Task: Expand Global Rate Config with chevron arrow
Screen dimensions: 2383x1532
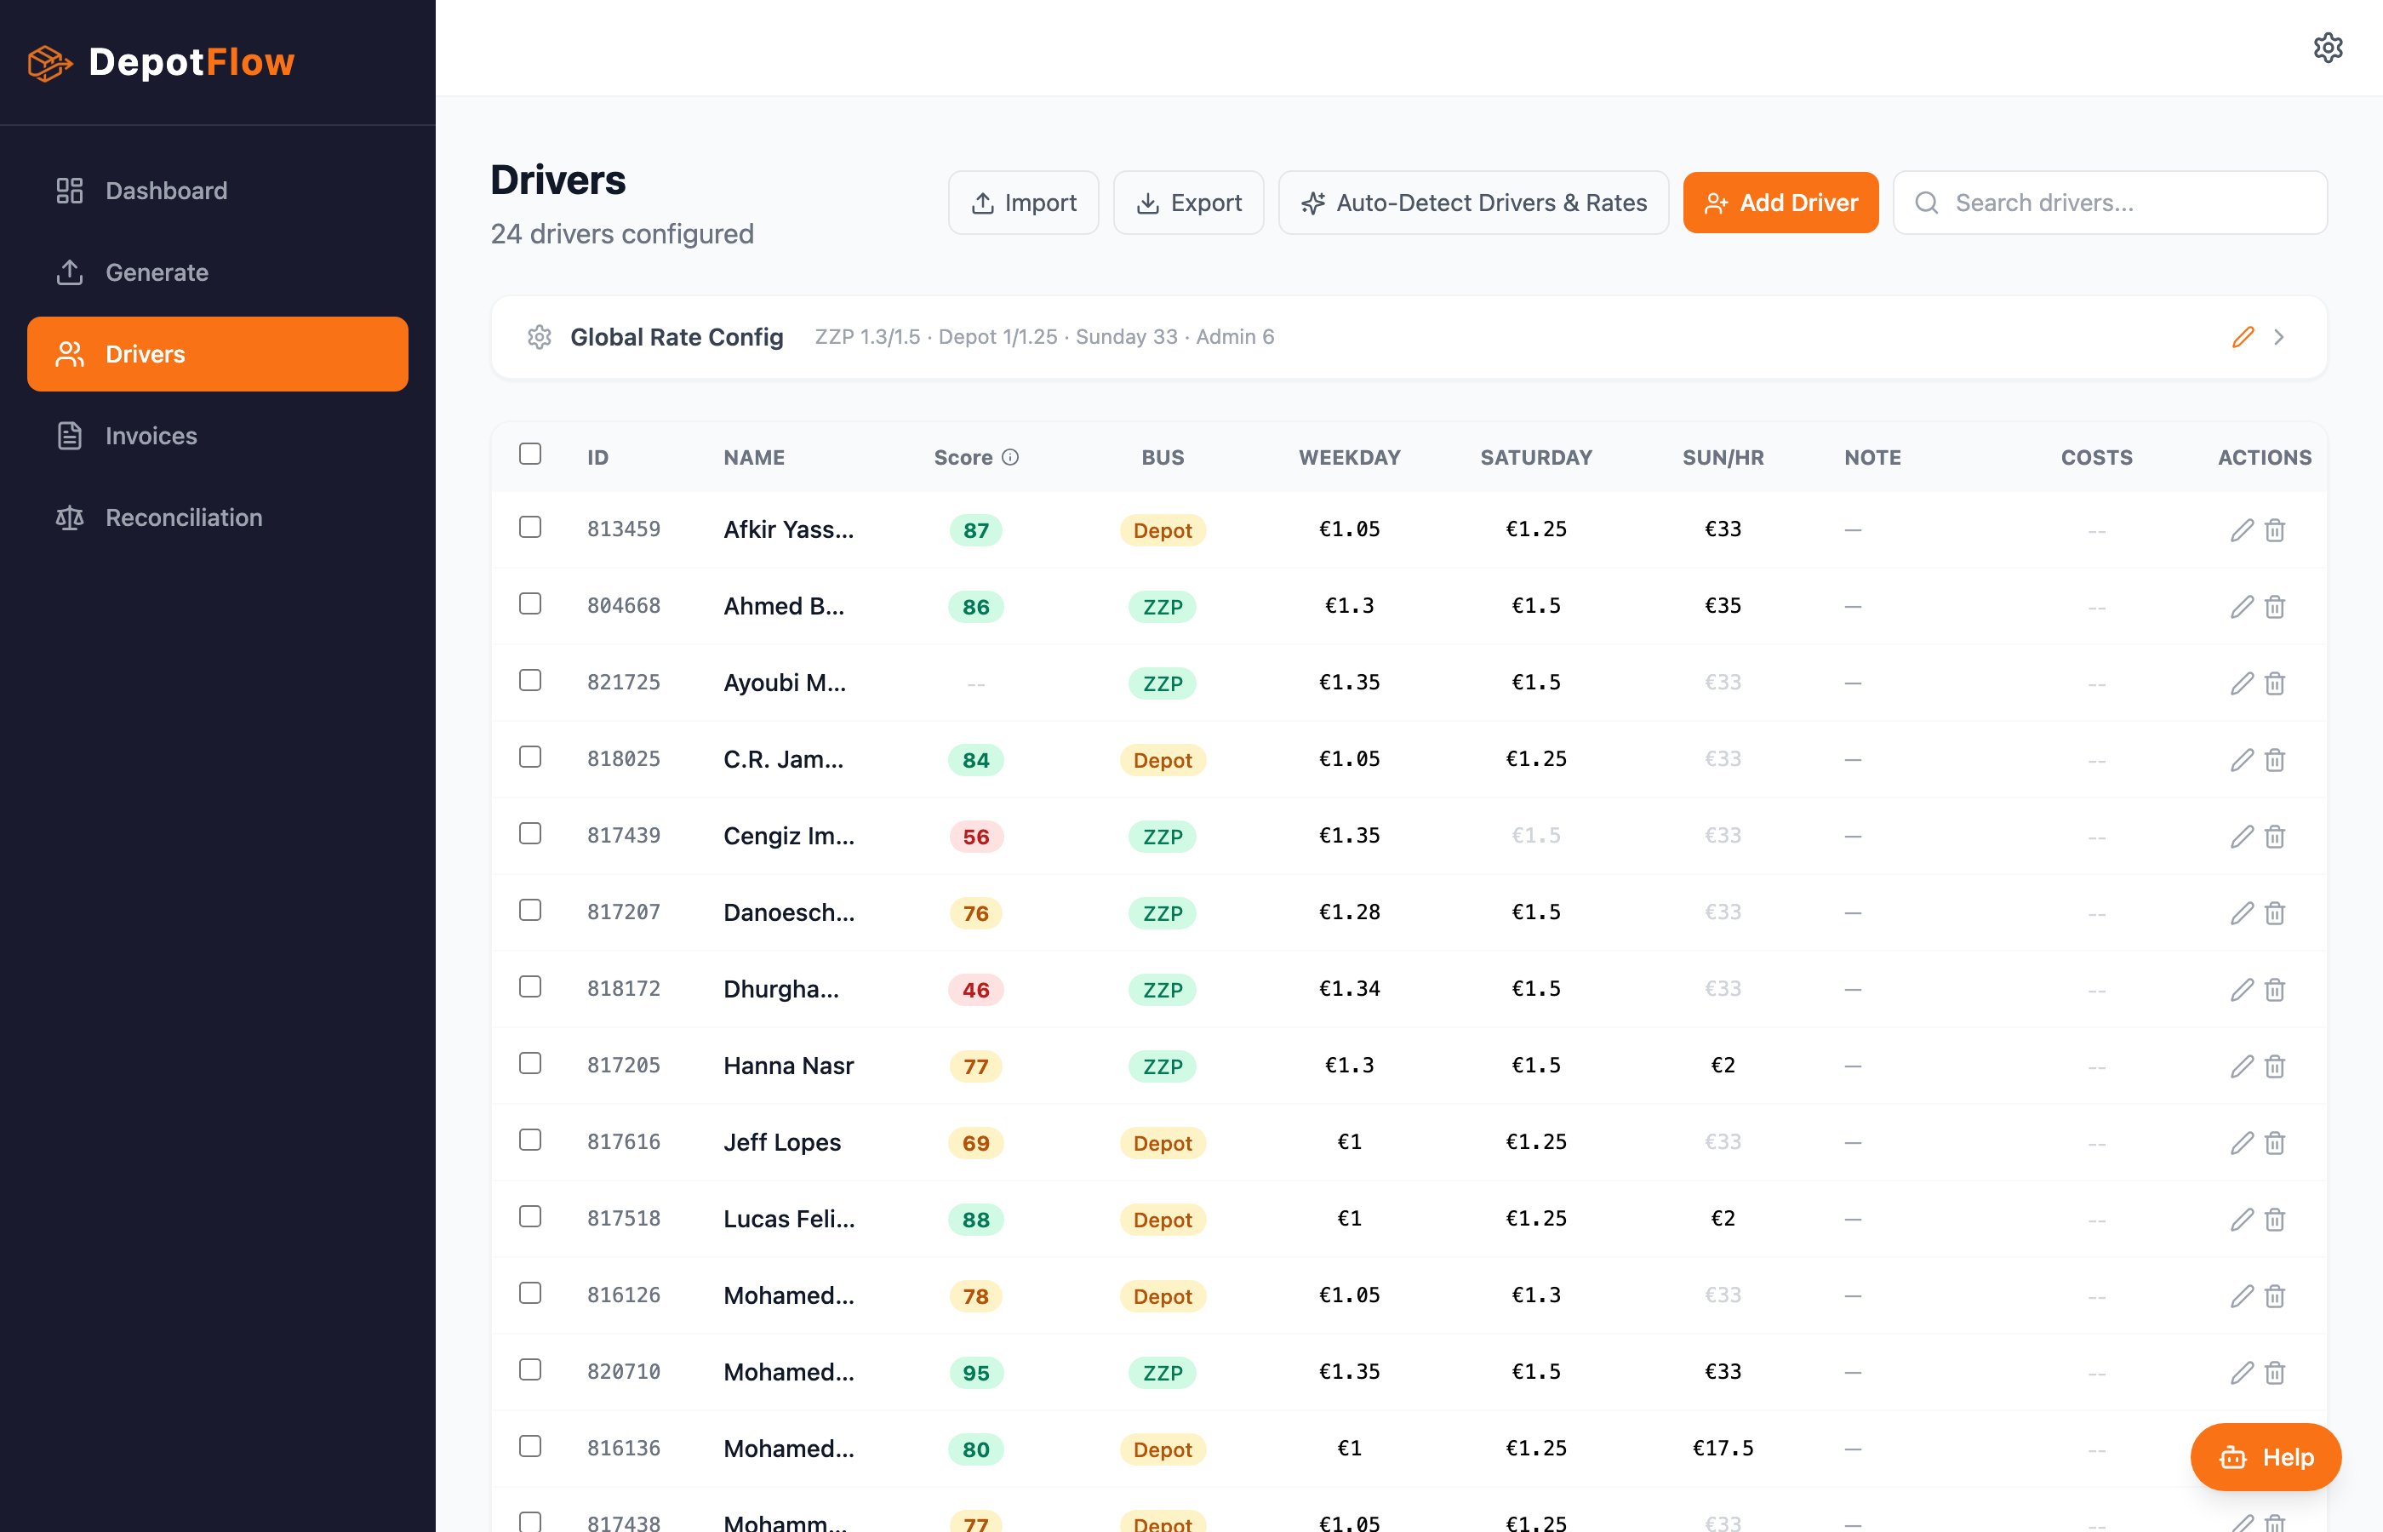Action: (2278, 337)
